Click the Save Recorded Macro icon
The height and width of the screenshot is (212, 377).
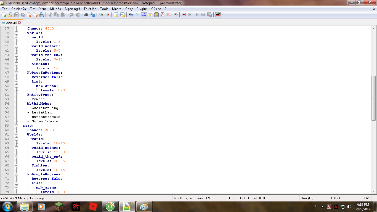pyautogui.click(x=209, y=15)
